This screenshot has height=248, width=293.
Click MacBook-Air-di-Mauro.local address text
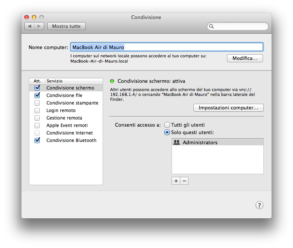click(x=99, y=61)
